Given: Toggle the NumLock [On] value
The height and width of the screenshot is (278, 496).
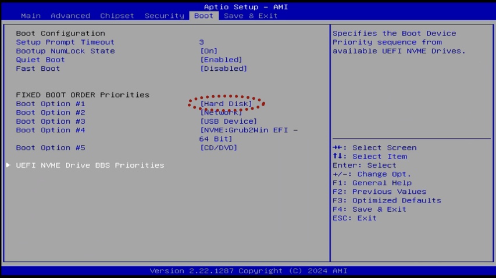Looking at the screenshot, I should [x=209, y=51].
